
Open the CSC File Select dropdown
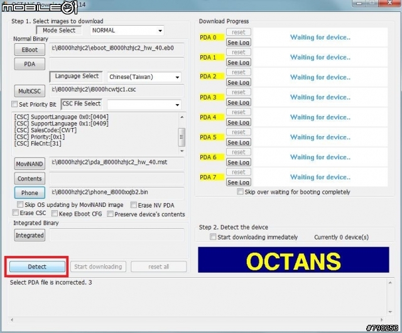[144, 105]
